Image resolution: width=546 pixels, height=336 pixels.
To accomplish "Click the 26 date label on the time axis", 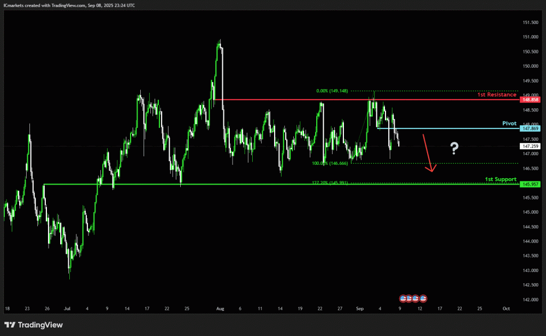I will [47, 308].
